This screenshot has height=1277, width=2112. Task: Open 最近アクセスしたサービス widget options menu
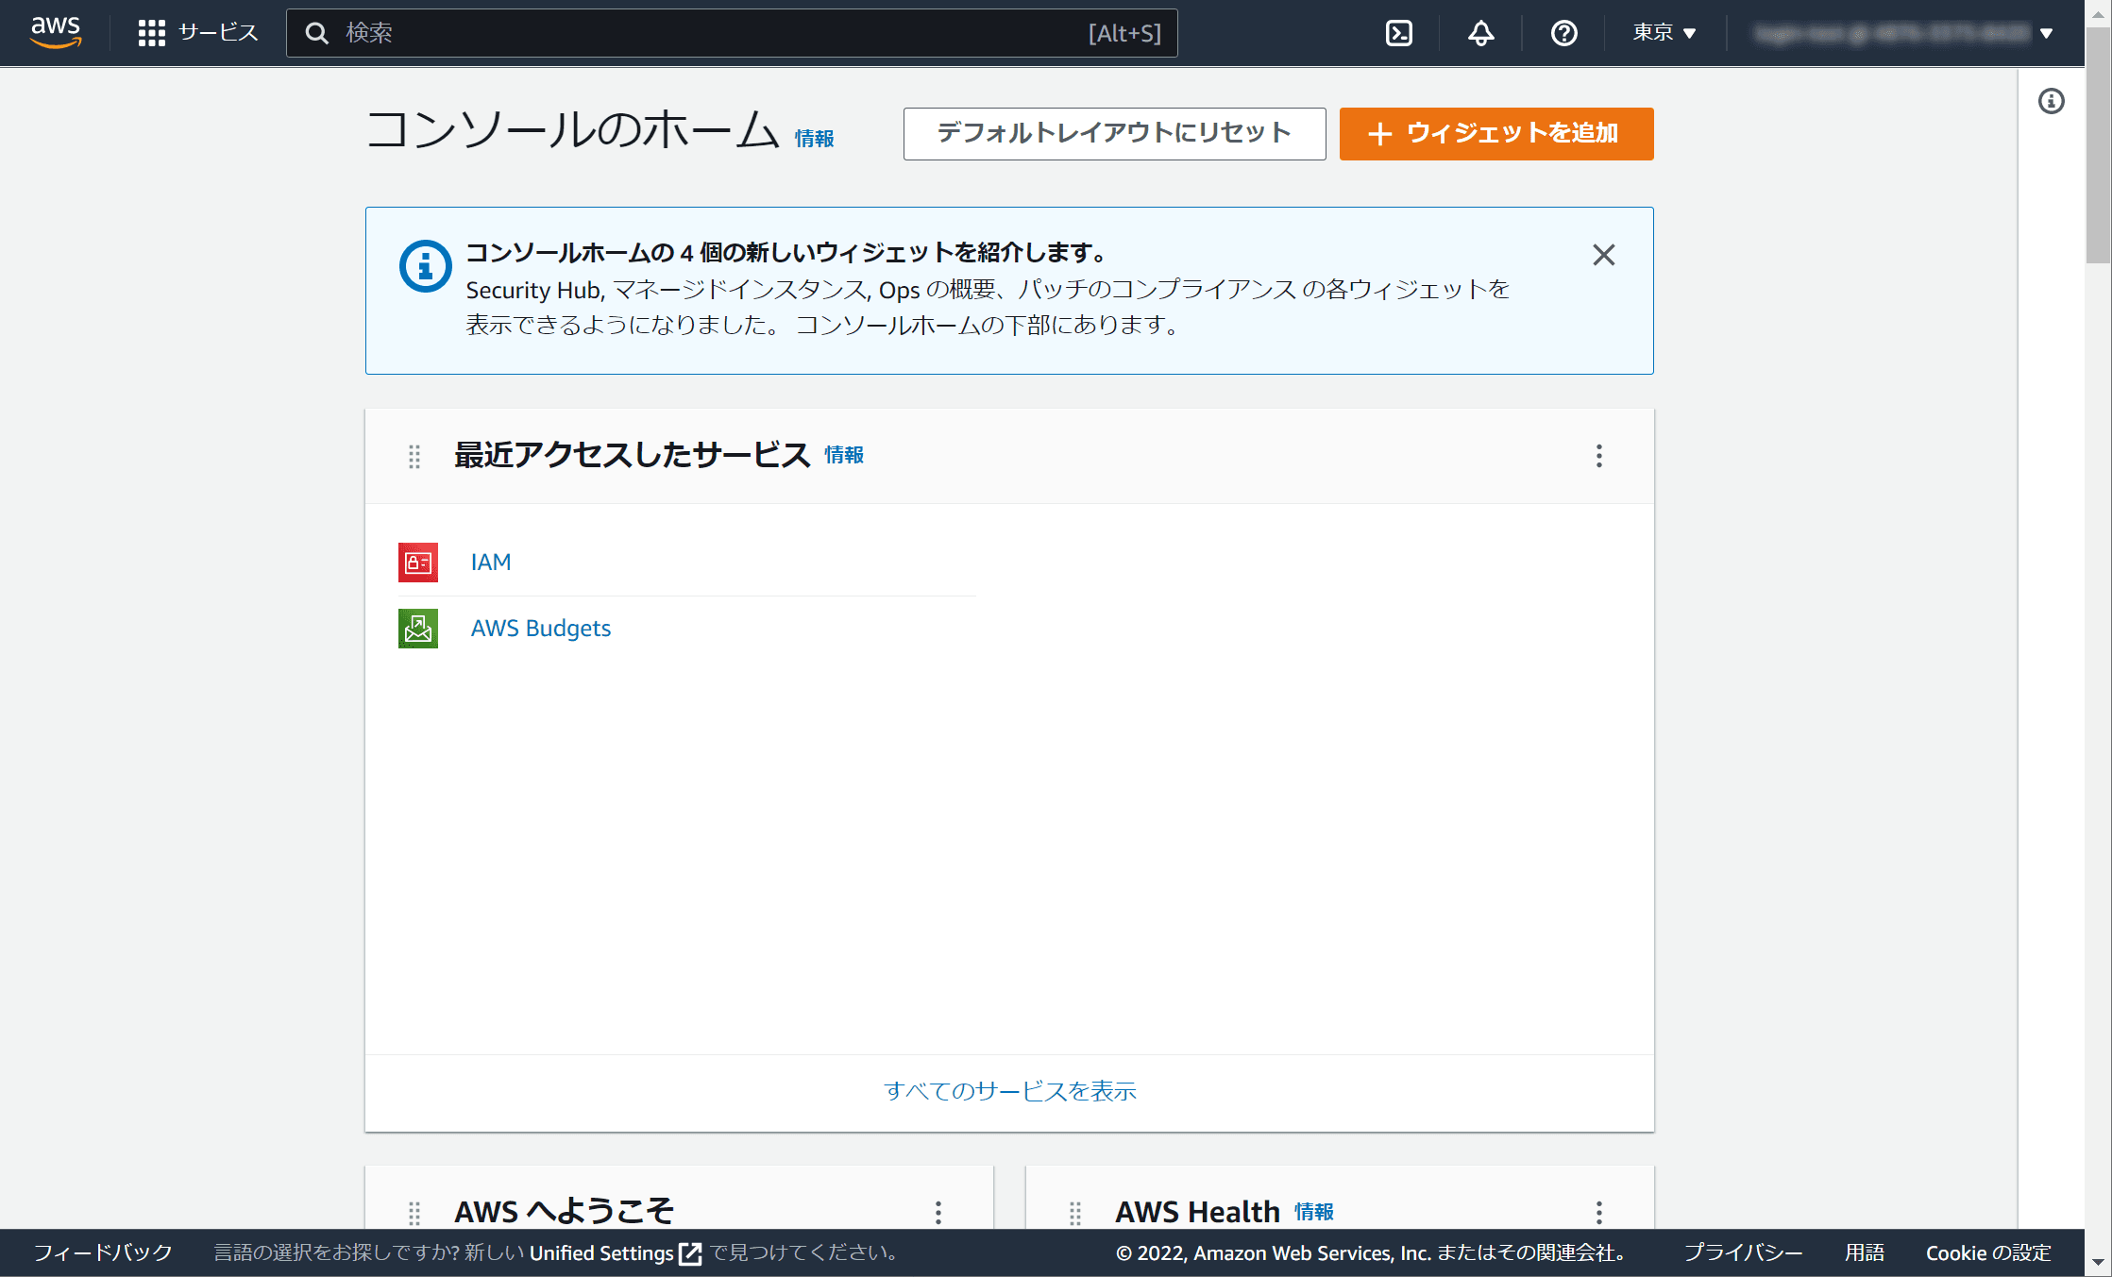[x=1598, y=456]
